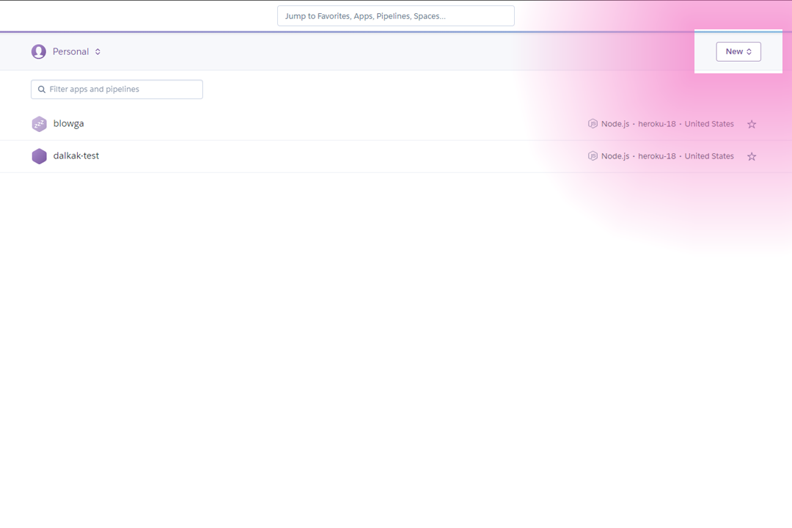This screenshot has width=792, height=528.
Task: Click the magnifier icon in filter field
Action: click(x=42, y=89)
